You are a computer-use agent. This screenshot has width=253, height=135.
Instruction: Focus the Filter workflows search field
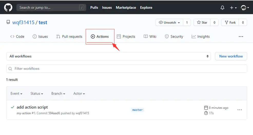(x=126, y=69)
